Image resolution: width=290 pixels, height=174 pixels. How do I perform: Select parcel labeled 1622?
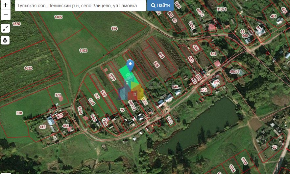(x=28, y=68)
